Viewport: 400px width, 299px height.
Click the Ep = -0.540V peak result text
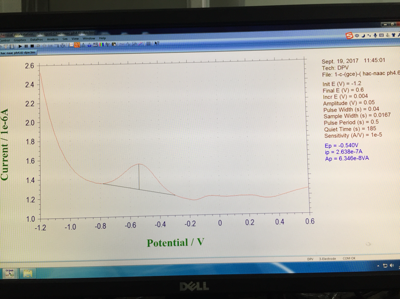(342, 146)
